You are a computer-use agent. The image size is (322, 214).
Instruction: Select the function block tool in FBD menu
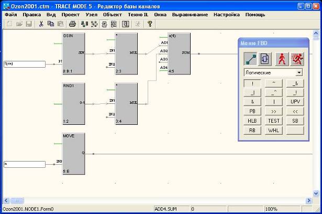(x=265, y=59)
